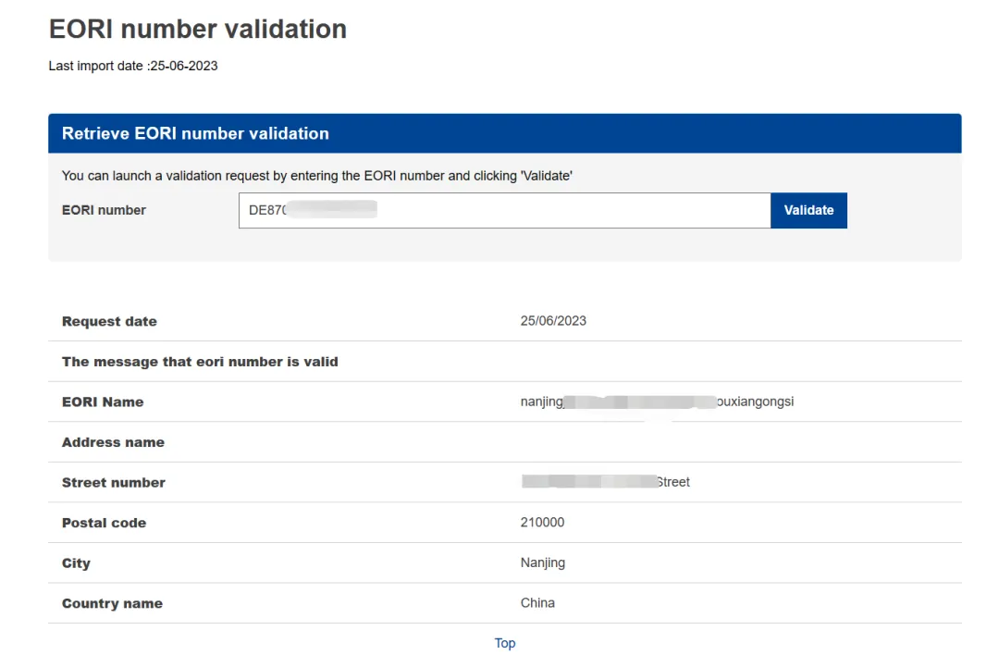Click the EORI Name row label
The width and height of the screenshot is (999, 655).
(103, 402)
